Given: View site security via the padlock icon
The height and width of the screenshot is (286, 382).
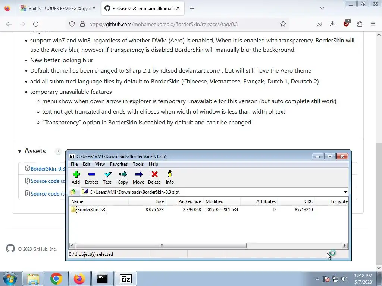Looking at the screenshot, I should point(82,24).
